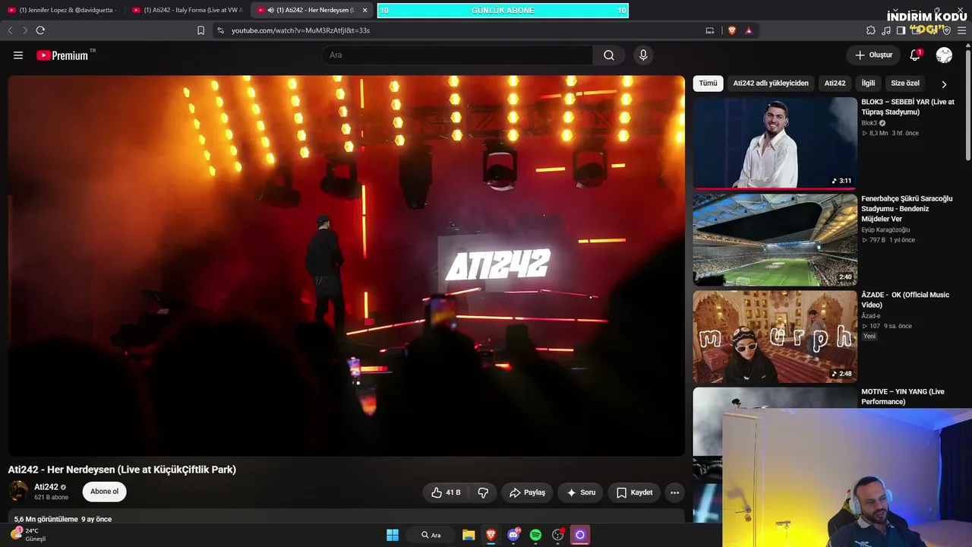Like the video with thumbs up
The width and height of the screenshot is (972, 547).
pos(445,492)
